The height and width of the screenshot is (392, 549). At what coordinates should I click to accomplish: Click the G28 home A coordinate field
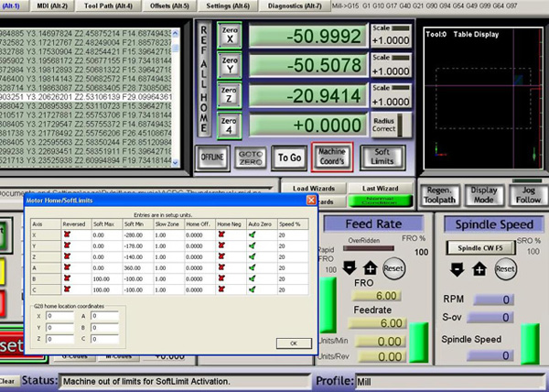[x=104, y=316]
